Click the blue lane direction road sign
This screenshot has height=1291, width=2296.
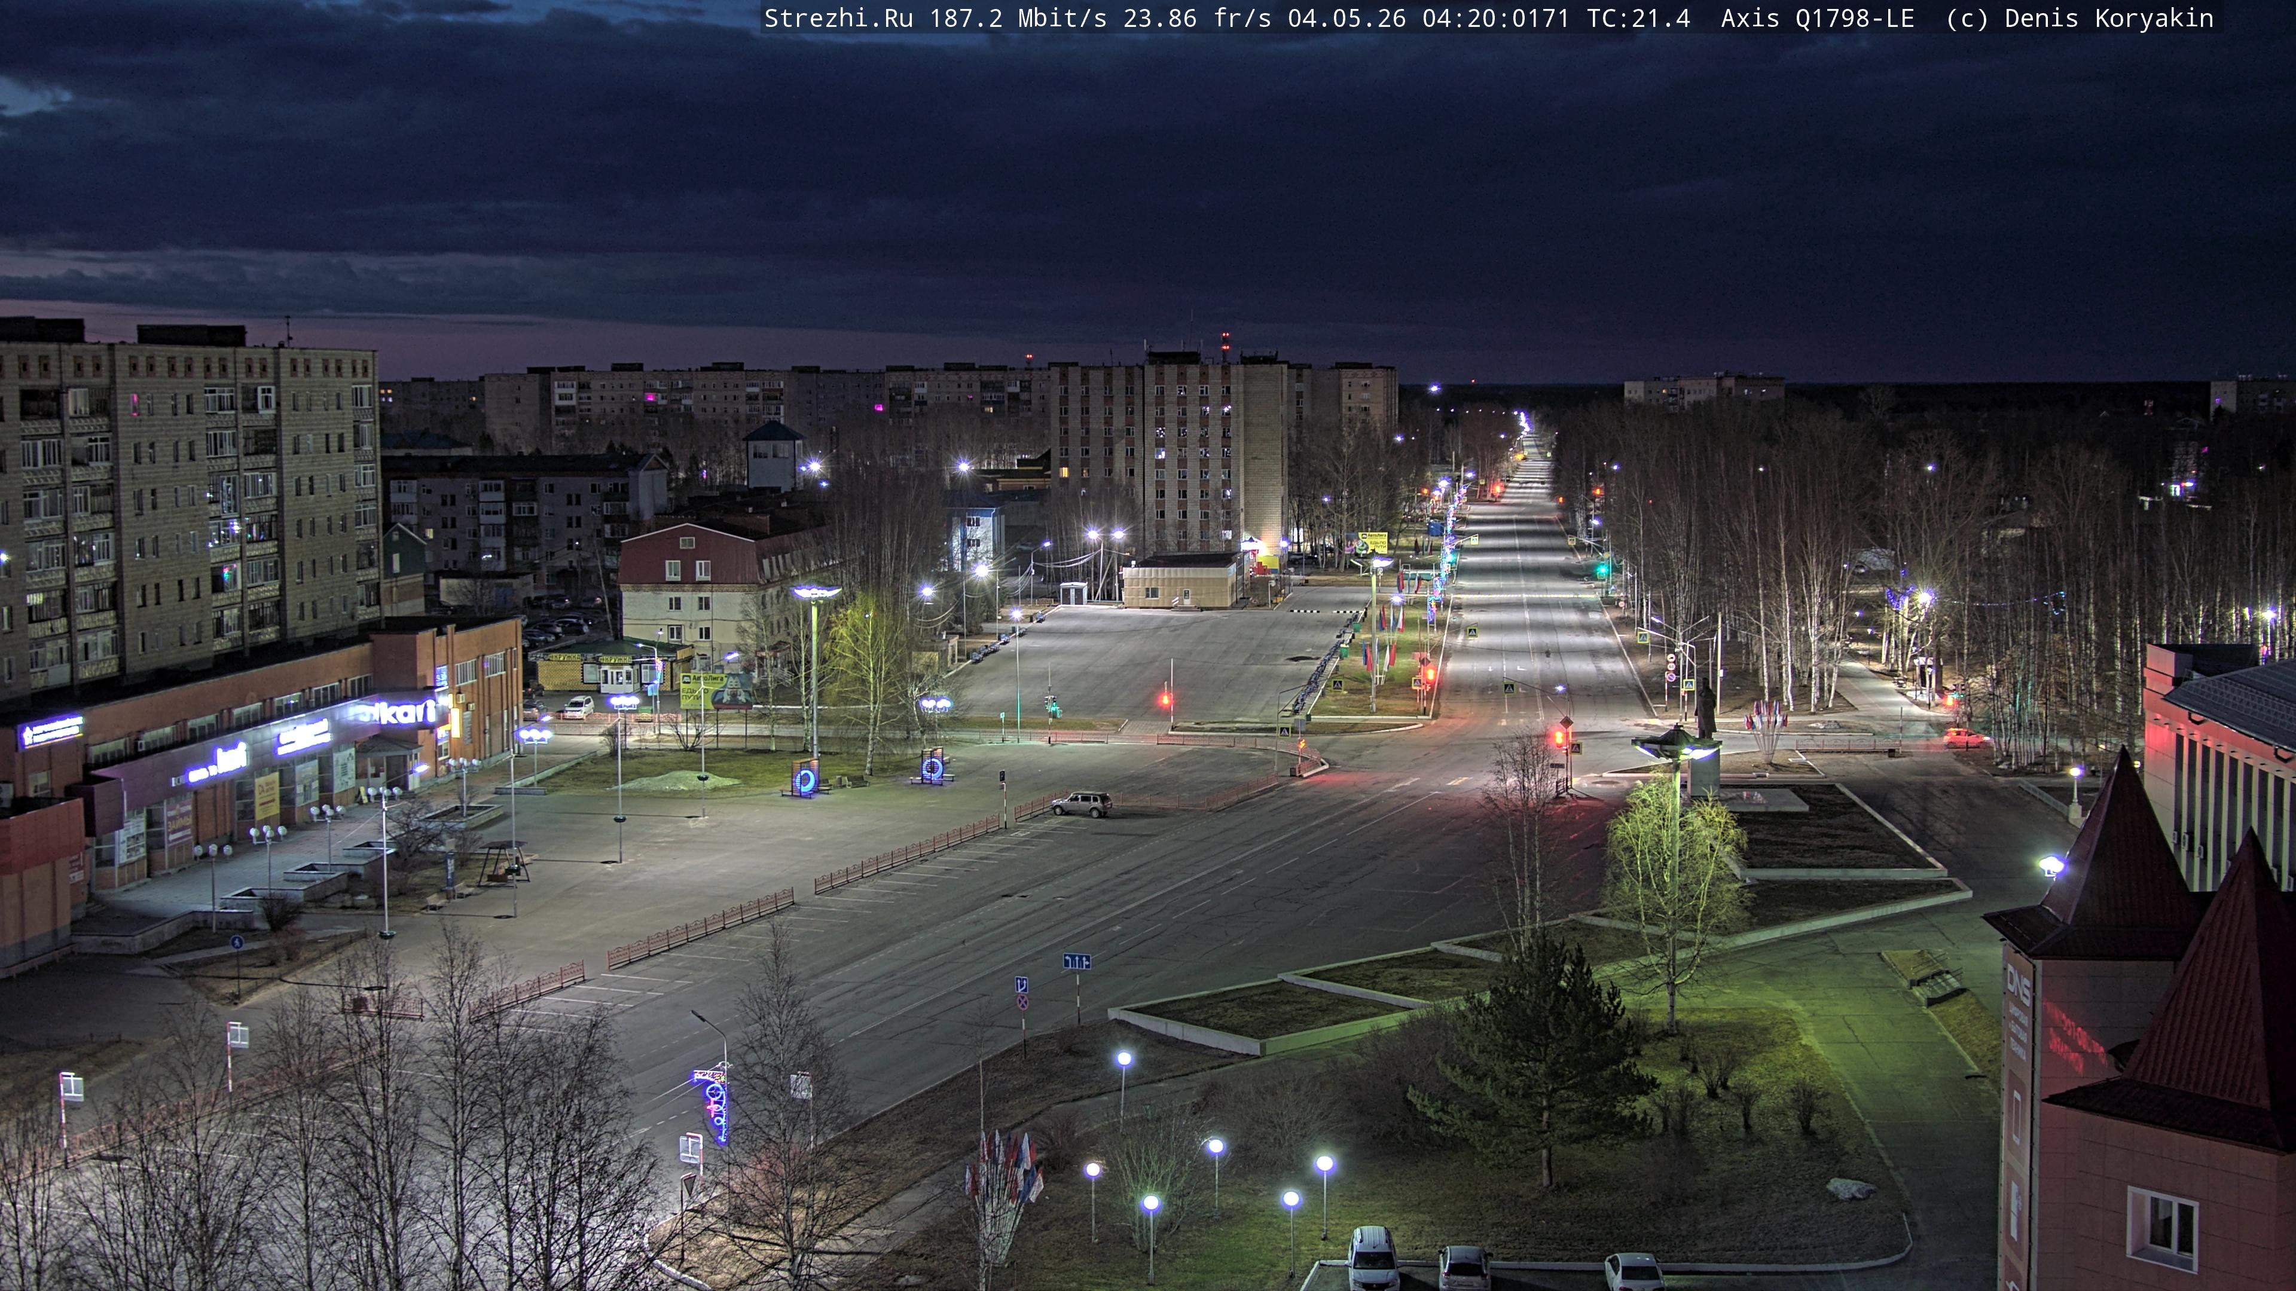(1077, 961)
